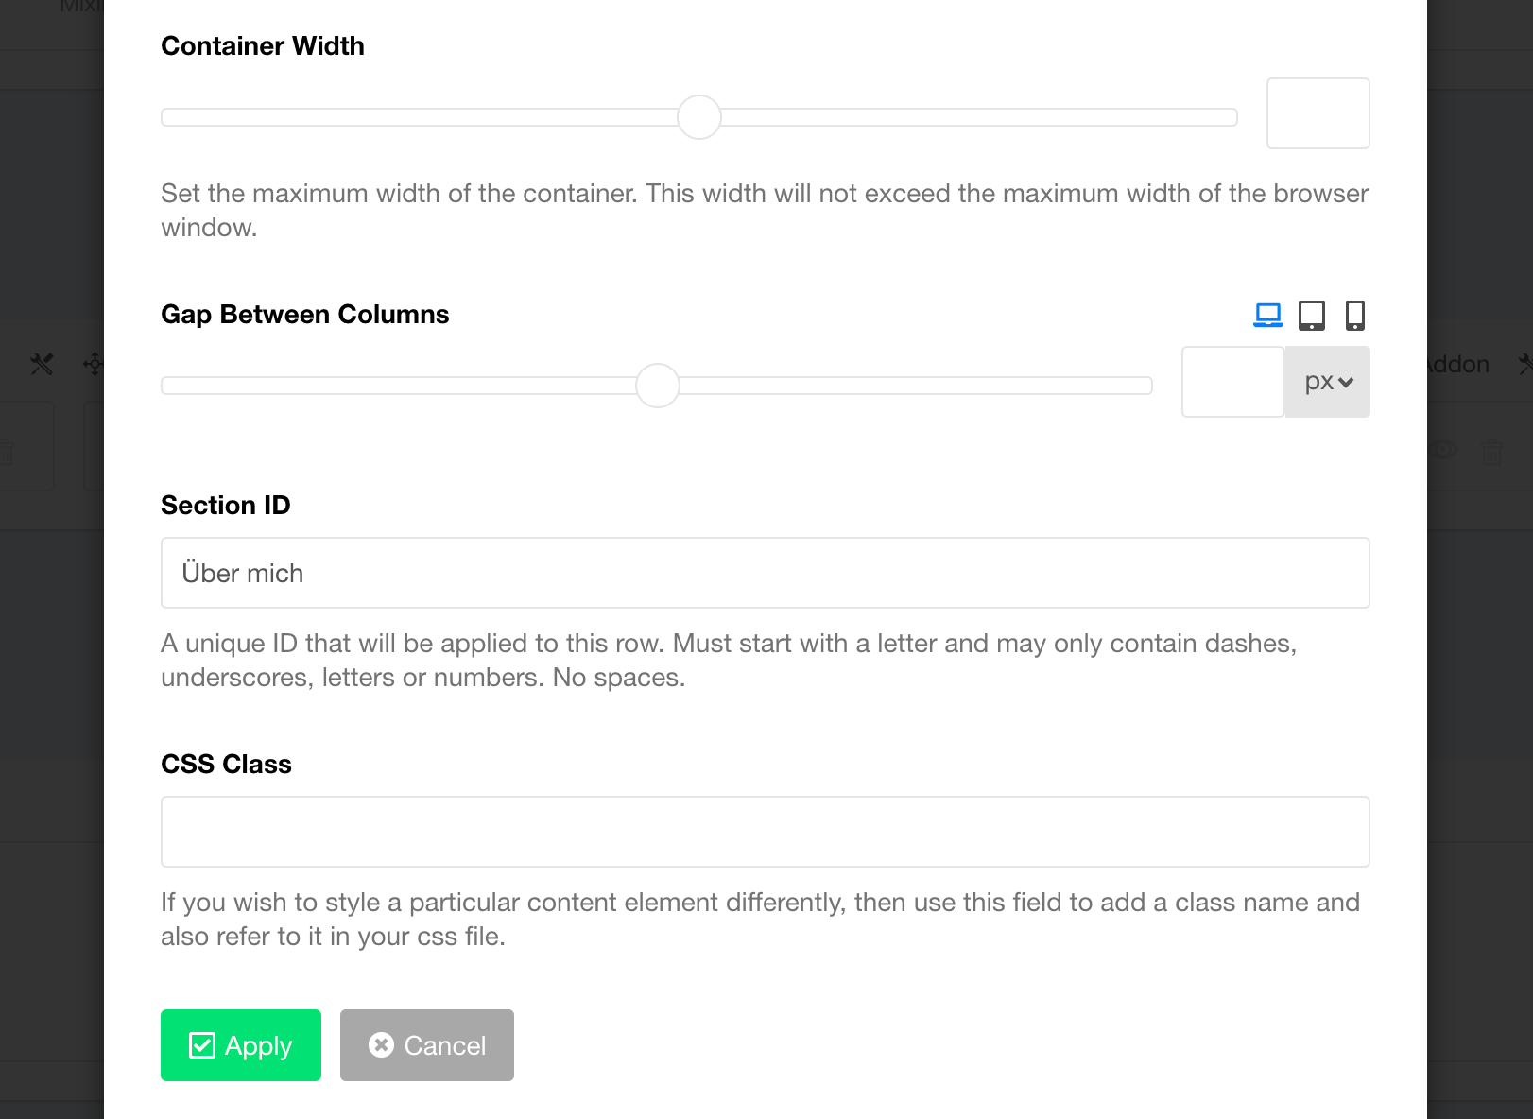
Task: Select the desktop device view icon
Action: 1267,315
